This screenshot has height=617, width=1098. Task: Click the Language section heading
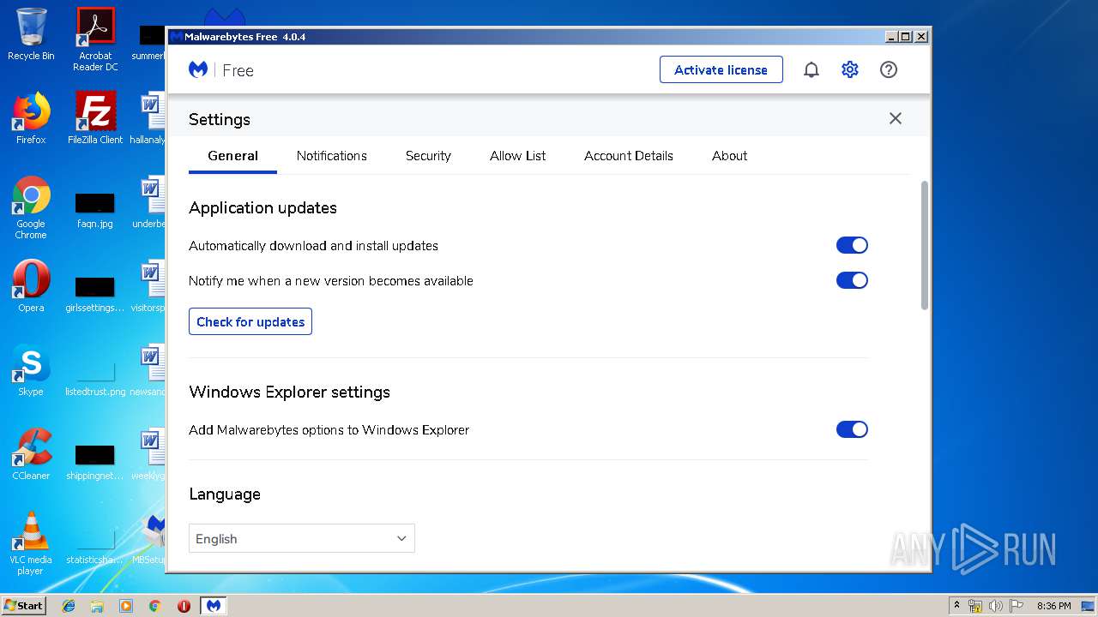tap(225, 494)
